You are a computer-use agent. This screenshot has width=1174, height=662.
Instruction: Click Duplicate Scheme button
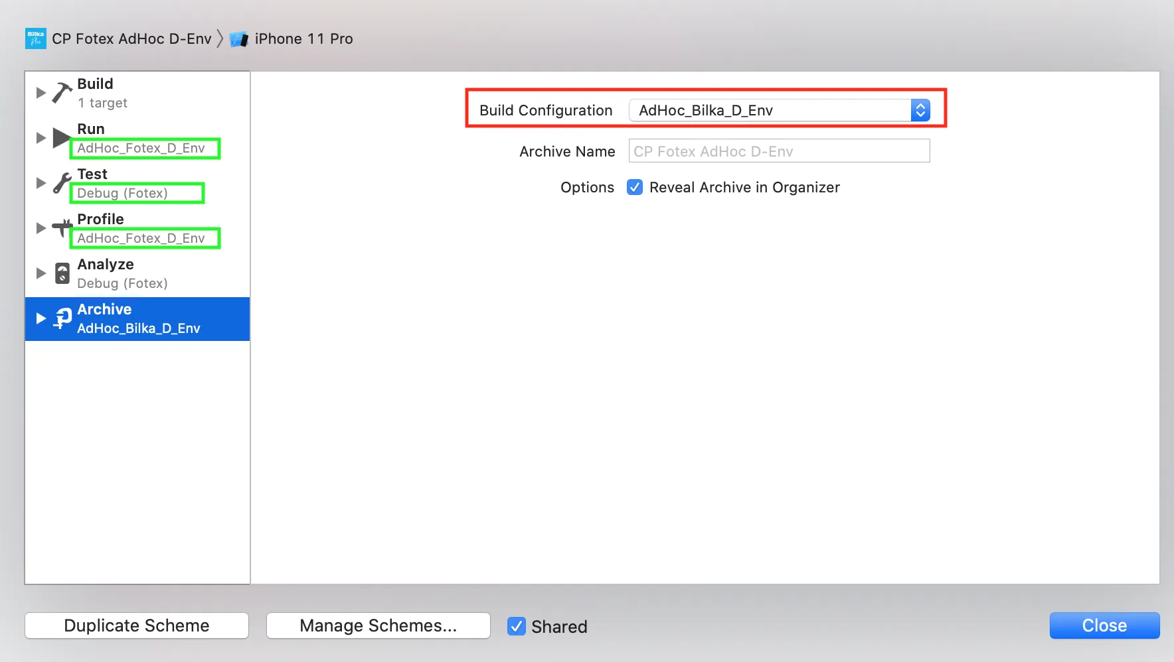[137, 626]
